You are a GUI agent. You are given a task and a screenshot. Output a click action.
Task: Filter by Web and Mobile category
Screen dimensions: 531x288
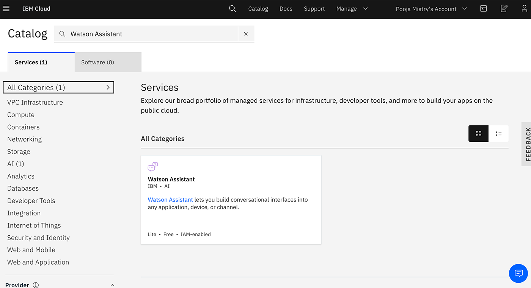[31, 250]
